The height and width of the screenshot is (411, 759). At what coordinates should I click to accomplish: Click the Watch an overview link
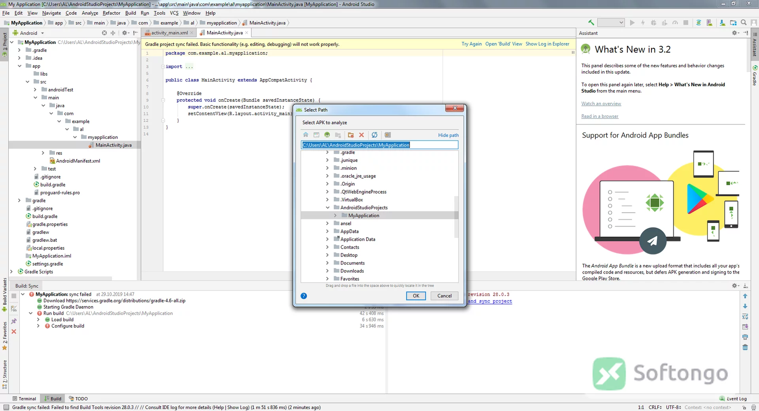pyautogui.click(x=601, y=104)
